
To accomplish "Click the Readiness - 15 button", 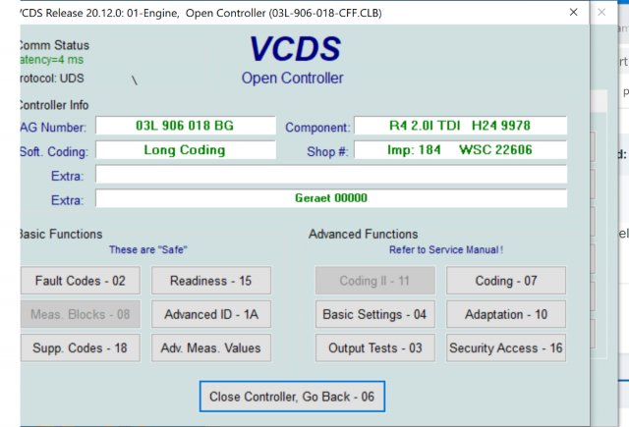I will point(210,281).
